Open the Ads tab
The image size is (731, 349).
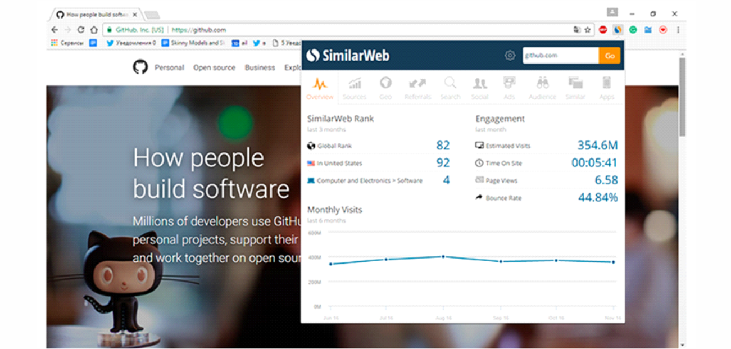point(509,89)
